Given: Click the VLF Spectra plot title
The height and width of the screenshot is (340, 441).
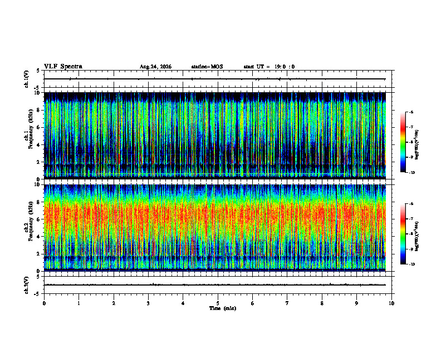Looking at the screenshot, I should coord(63,67).
